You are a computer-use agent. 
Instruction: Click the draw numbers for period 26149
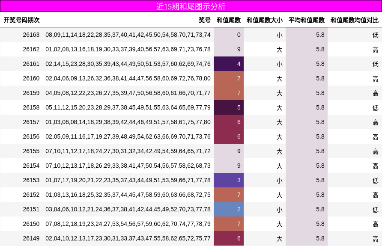coord(128,238)
